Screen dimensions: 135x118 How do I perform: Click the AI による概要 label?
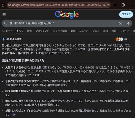pyautogui.click(x=14, y=39)
